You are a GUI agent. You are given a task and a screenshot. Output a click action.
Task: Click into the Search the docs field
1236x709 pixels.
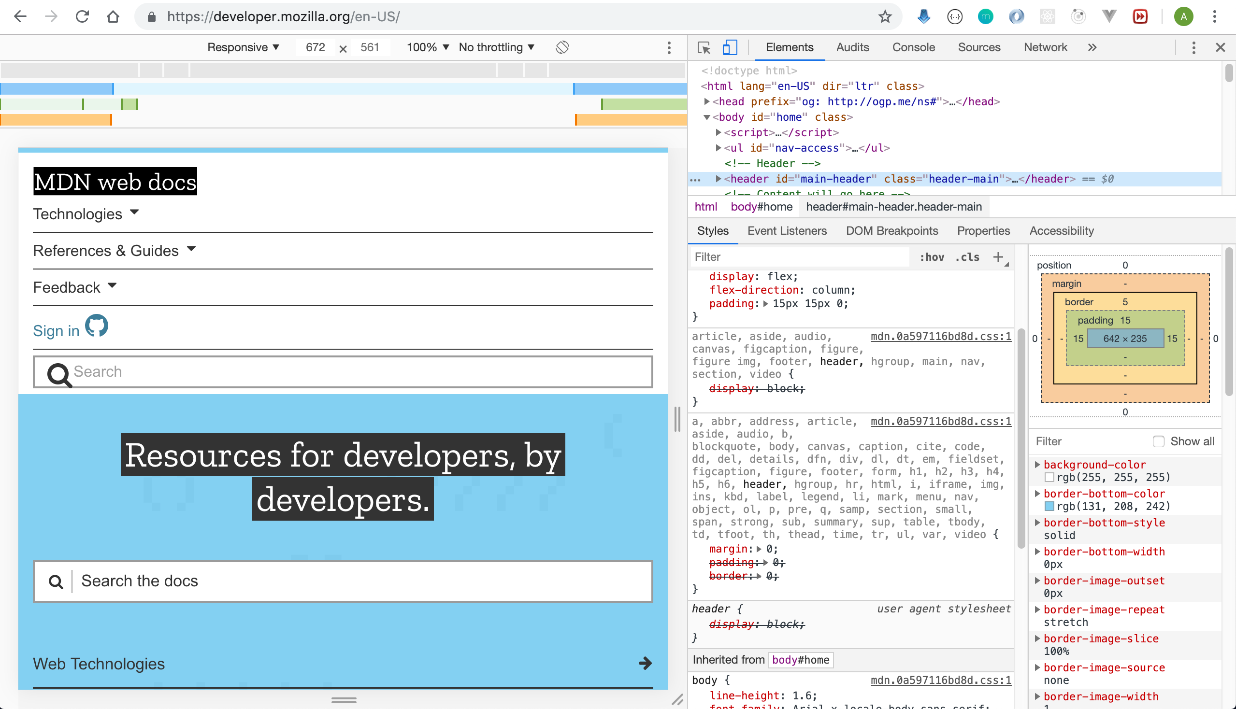pyautogui.click(x=341, y=581)
